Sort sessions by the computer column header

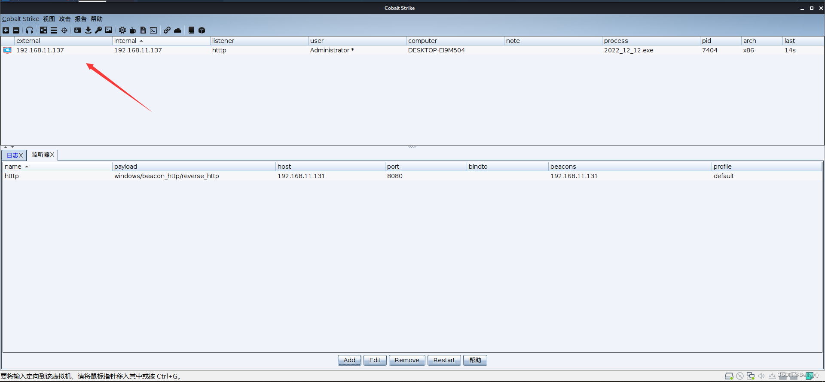click(x=455, y=41)
